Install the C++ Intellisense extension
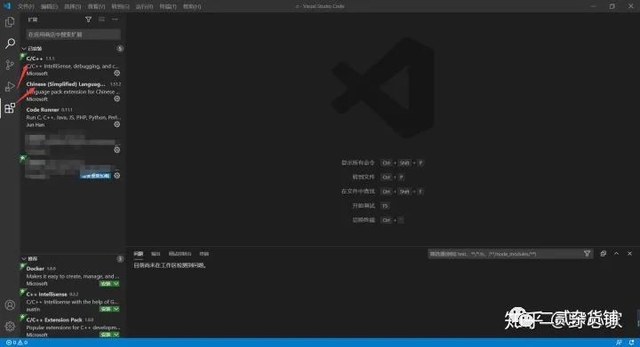 [x=106, y=309]
